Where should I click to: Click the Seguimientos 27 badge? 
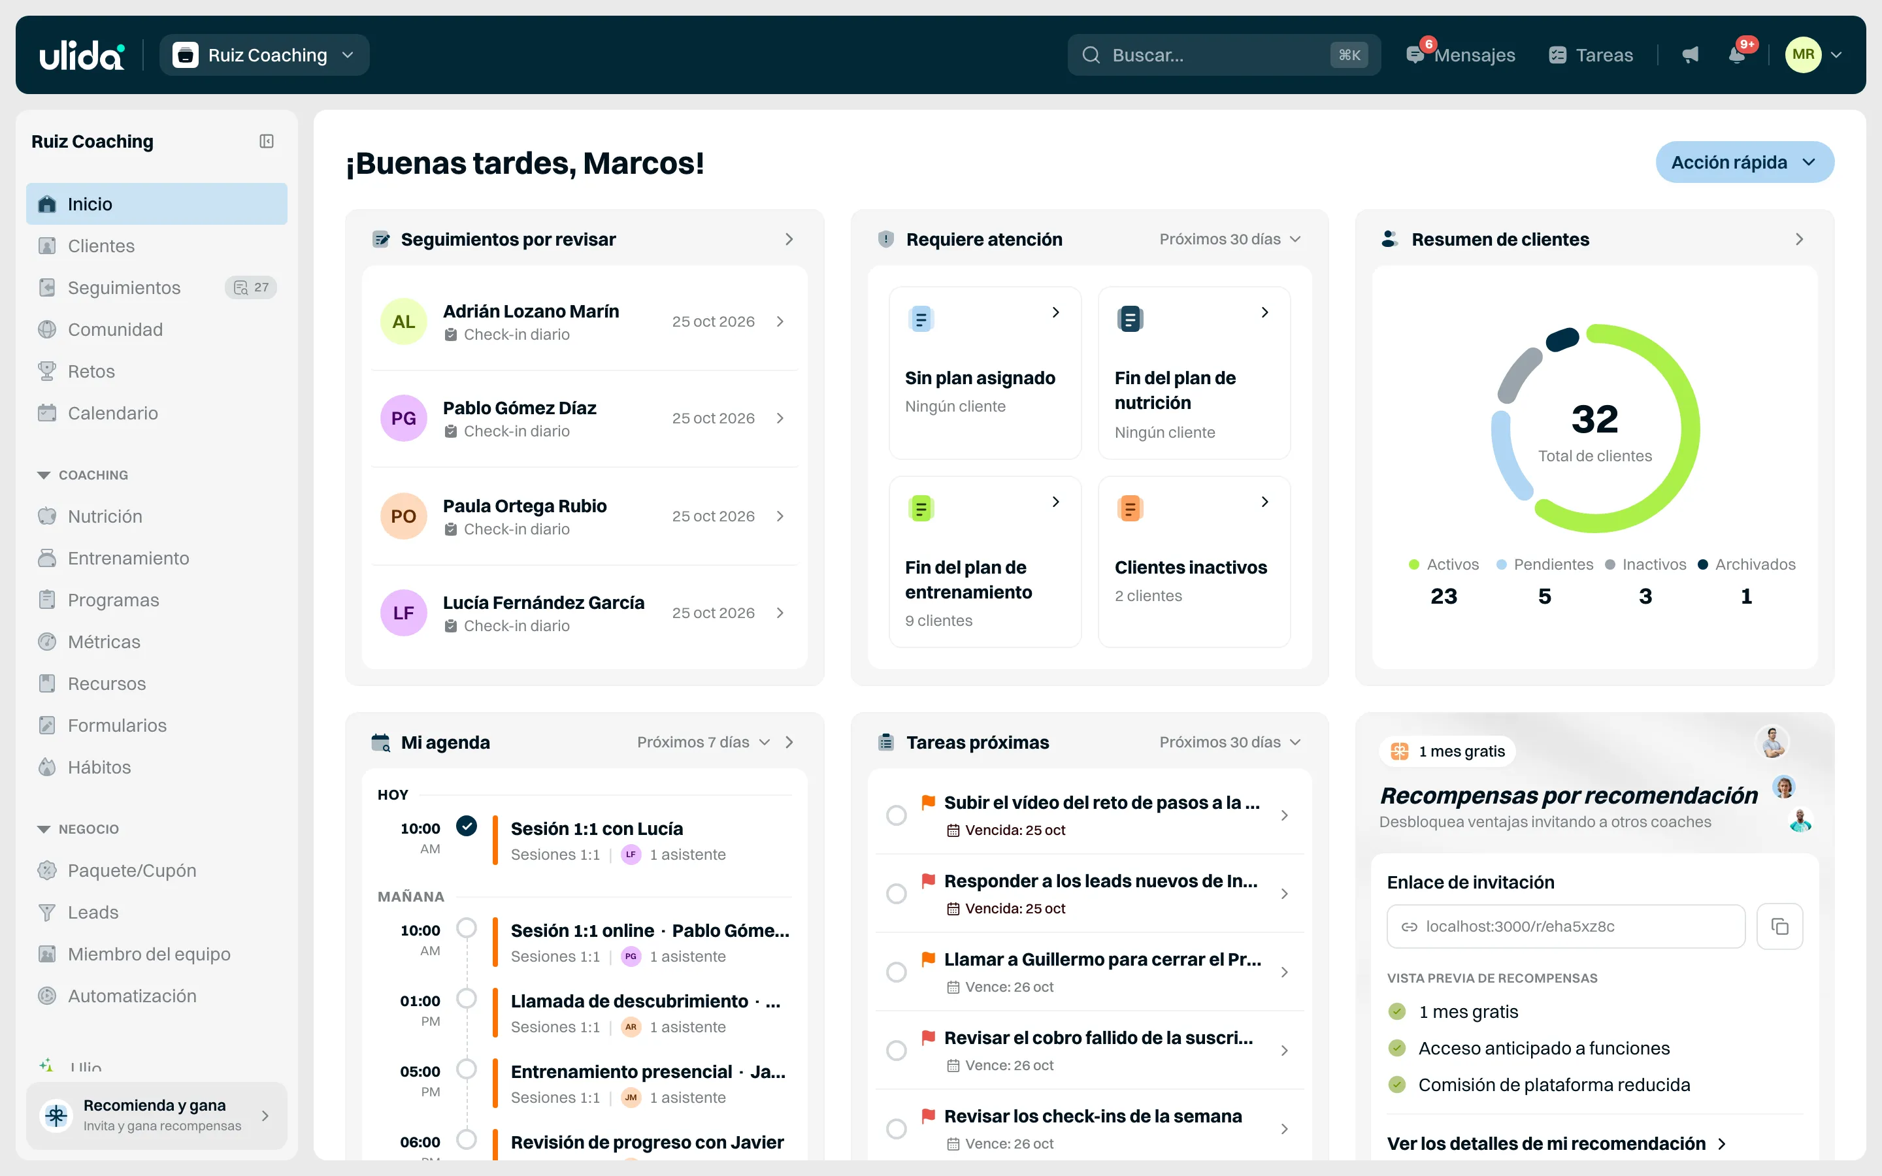(251, 287)
